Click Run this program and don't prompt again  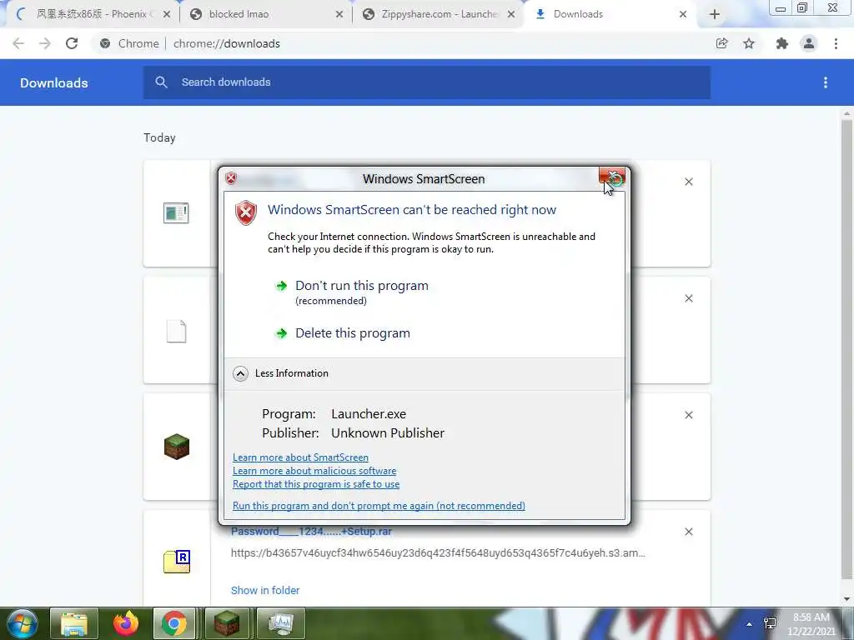point(379,506)
